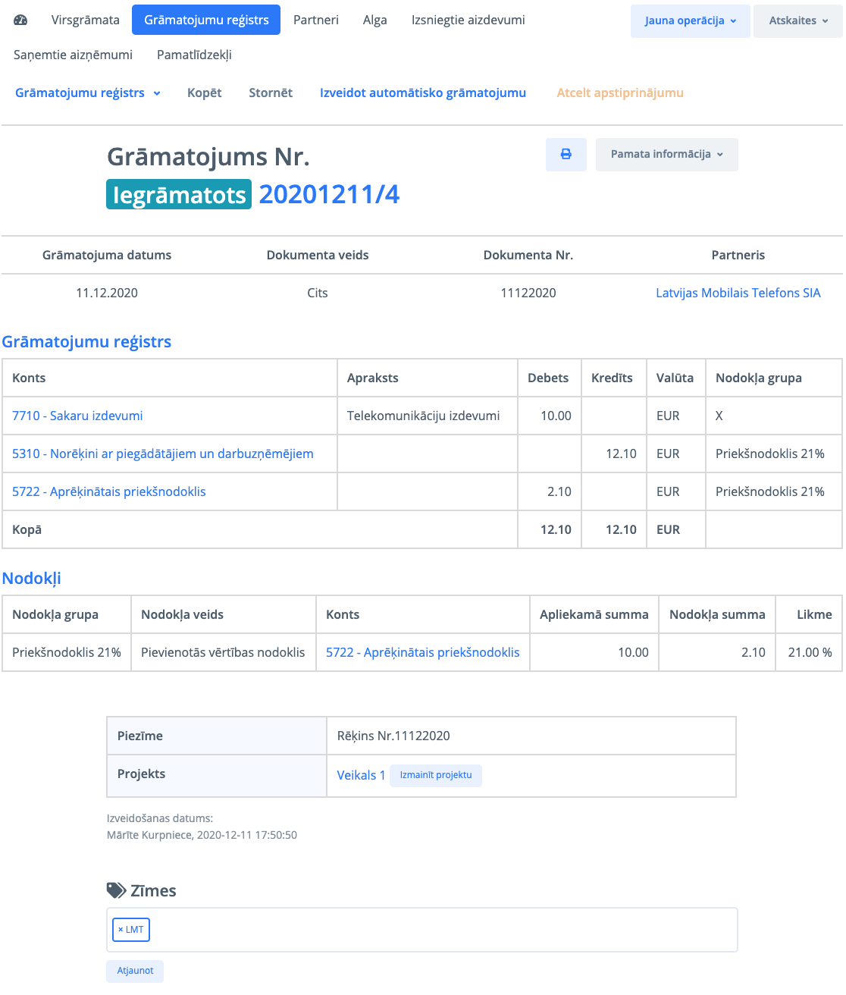Expand the Atskaites dropdown menu
This screenshot has width=846, height=995.
pyautogui.click(x=797, y=20)
